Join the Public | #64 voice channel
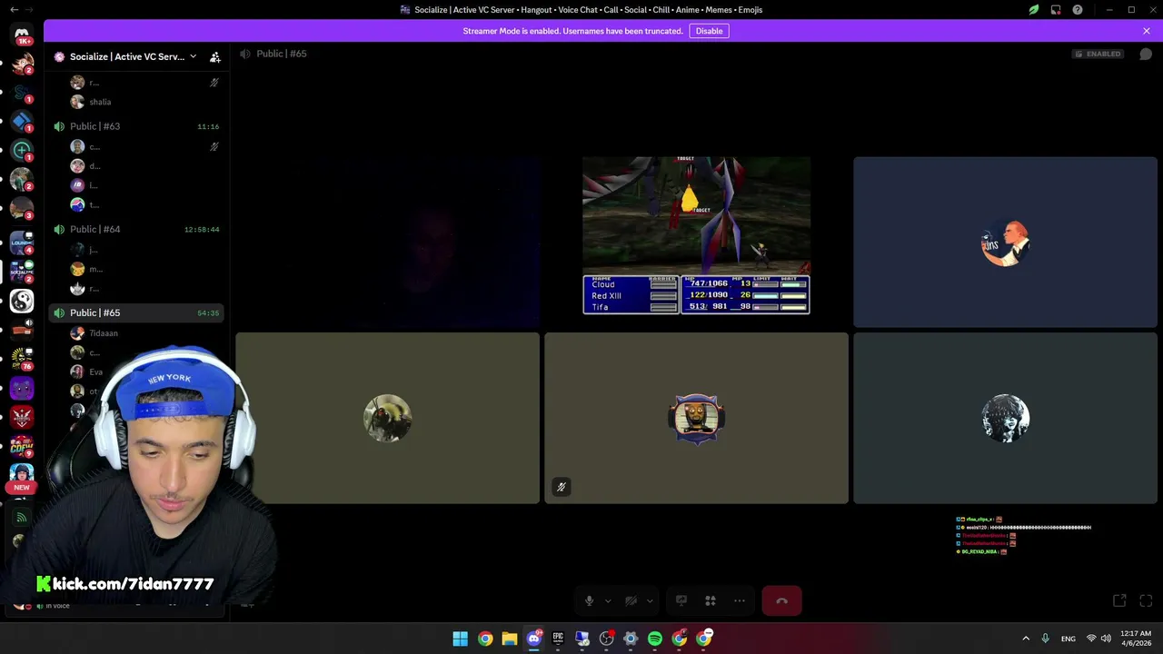Screen dimensions: 1163x654 click(x=136, y=229)
